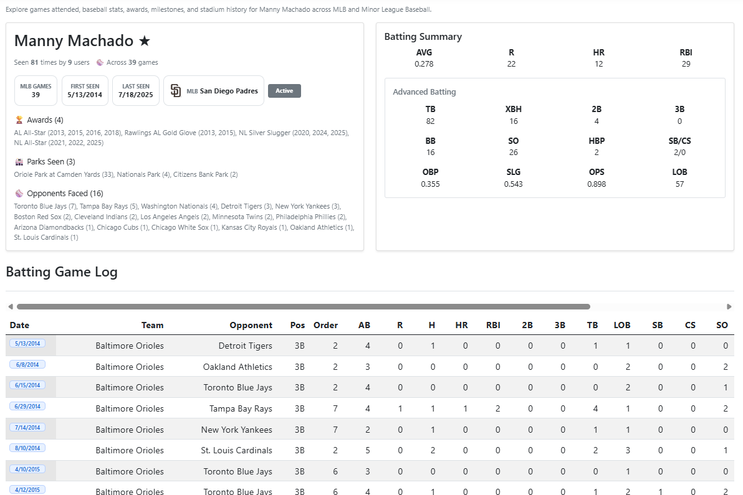Click the MLB Games 39 stat box
Viewport: 743px width, 495px height.
[36, 90]
